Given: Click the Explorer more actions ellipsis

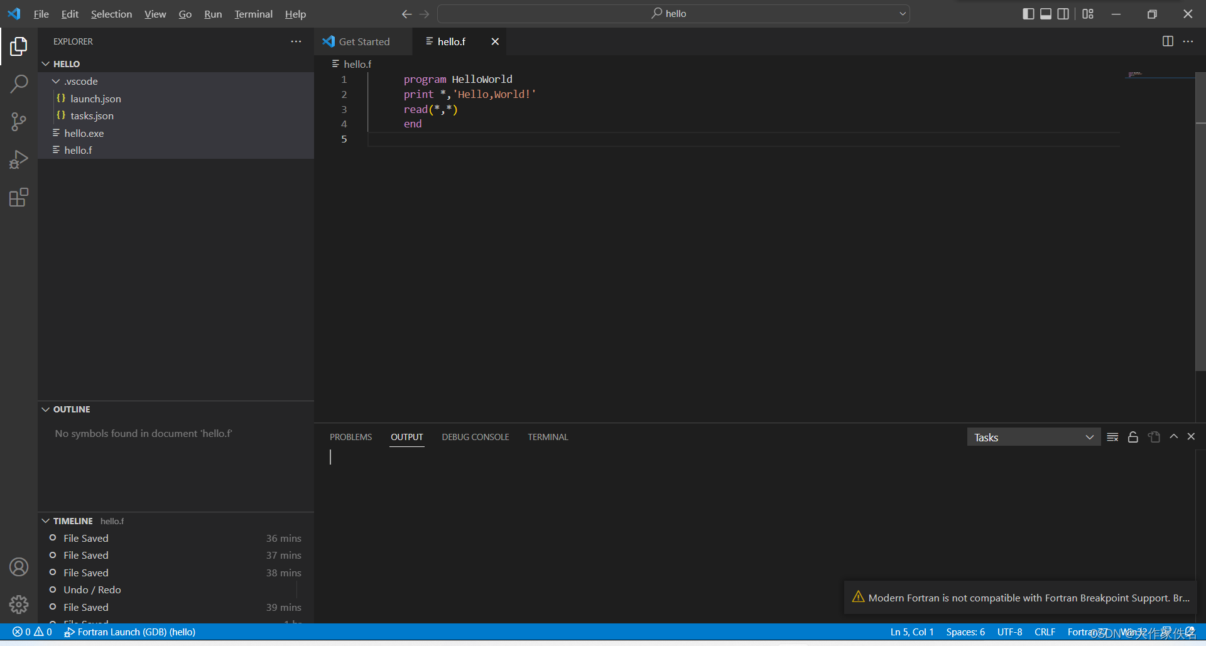Looking at the screenshot, I should [x=296, y=41].
